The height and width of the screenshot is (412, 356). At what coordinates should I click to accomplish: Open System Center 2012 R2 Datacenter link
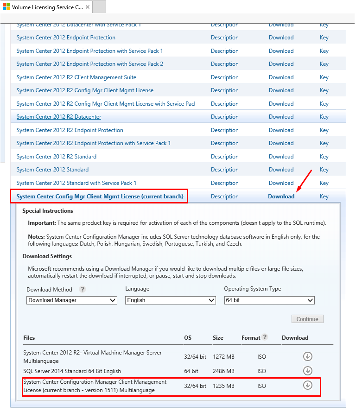coord(59,117)
